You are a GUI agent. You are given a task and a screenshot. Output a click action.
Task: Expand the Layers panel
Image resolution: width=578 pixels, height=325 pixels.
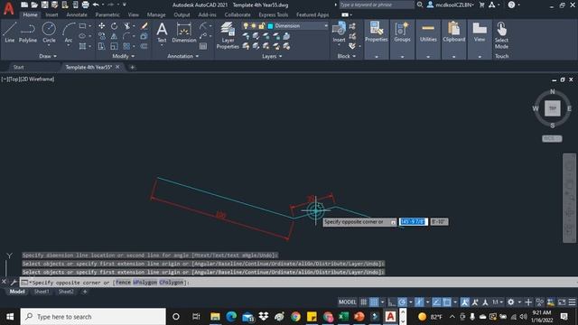pos(272,56)
